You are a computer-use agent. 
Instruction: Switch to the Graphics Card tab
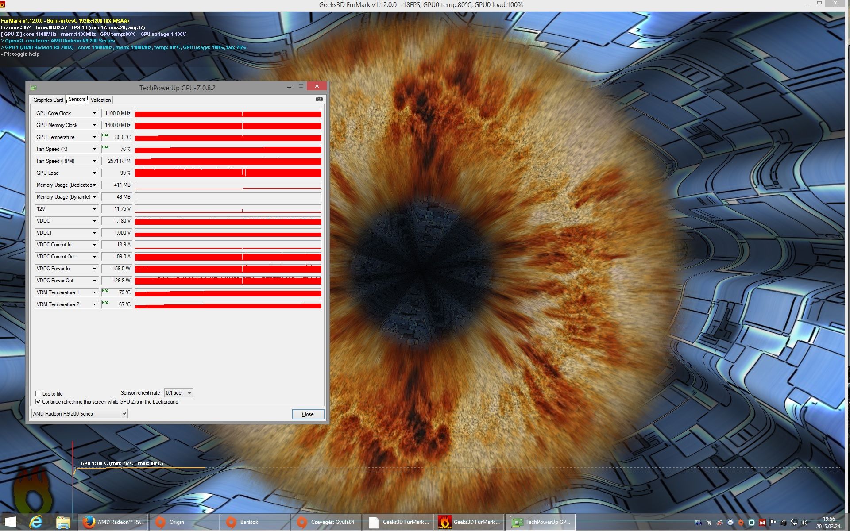click(x=48, y=100)
